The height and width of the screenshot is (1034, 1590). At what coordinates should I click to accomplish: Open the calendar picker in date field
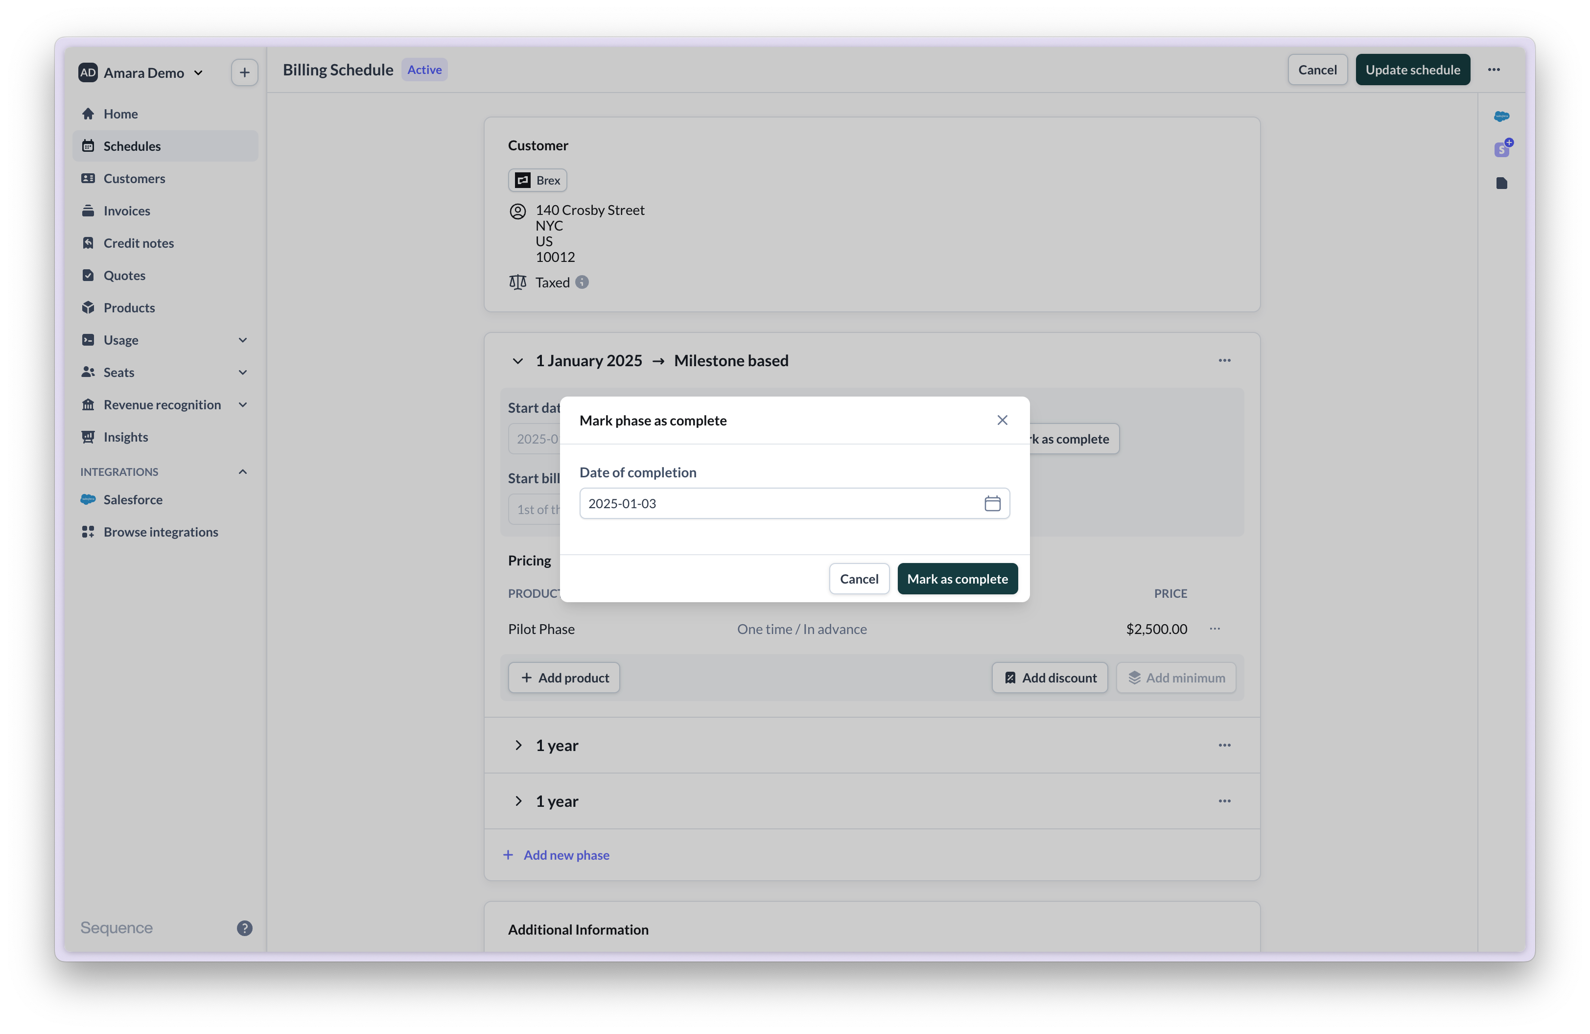pos(992,504)
